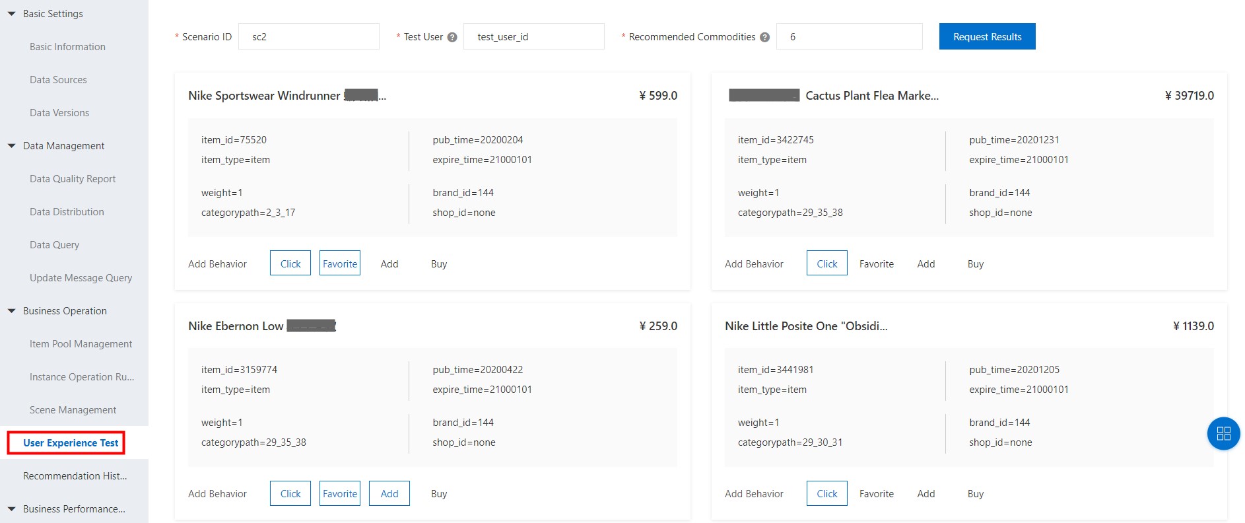This screenshot has height=523, width=1245.
Task: Toggle Favorite behavior for Nike Sportswear Windrunner
Action: [x=339, y=263]
